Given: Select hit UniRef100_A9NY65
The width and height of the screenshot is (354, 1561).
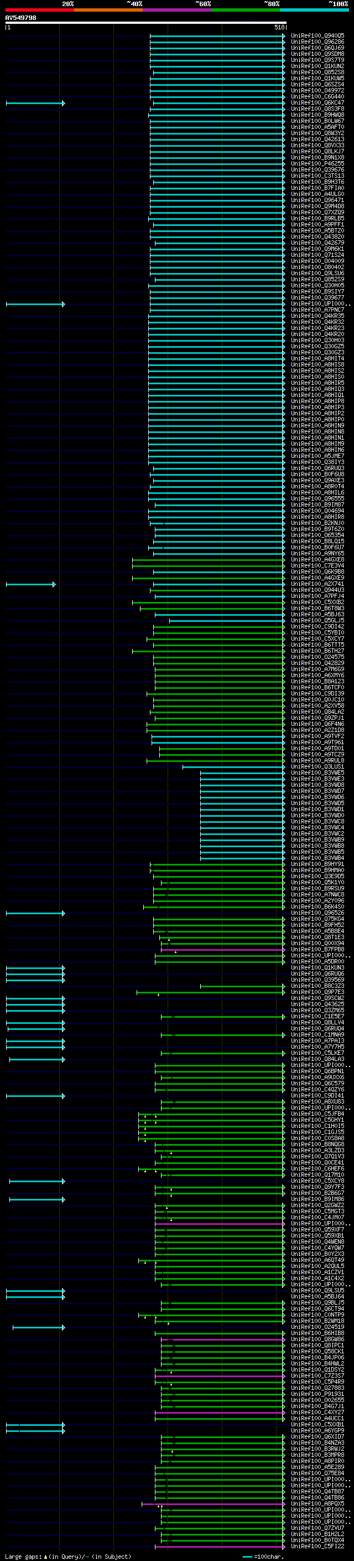Looking at the screenshot, I should pos(317,553).
